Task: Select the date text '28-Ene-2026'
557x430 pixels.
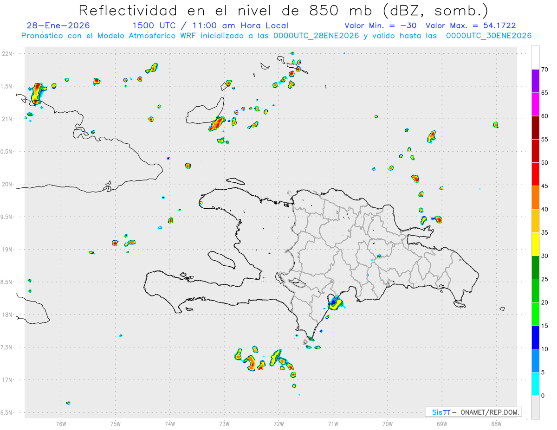Action: (x=58, y=26)
